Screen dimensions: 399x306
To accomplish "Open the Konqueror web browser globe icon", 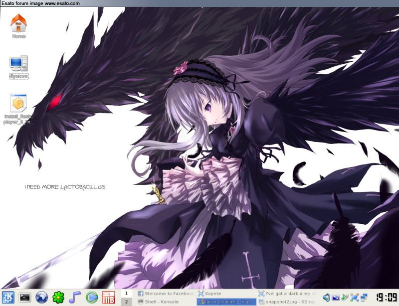I will [42, 298].
